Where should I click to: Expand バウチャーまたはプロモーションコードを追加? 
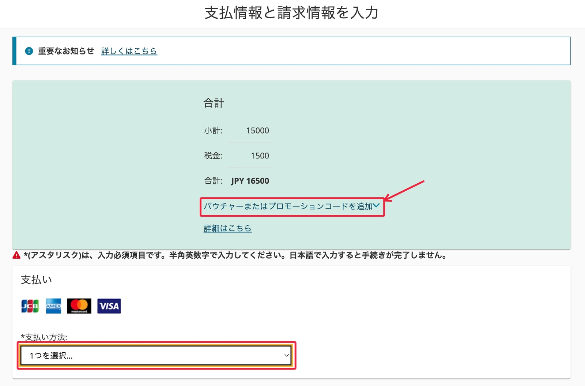(x=292, y=206)
